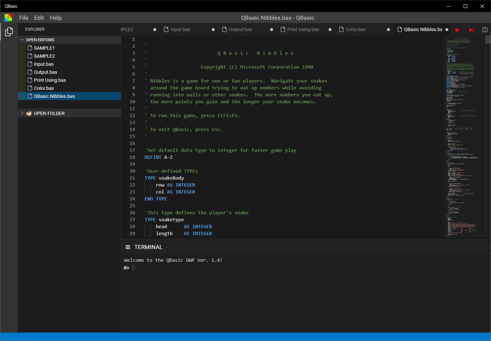
Task: Switch to the Output.bas editor tab
Action: 240,30
